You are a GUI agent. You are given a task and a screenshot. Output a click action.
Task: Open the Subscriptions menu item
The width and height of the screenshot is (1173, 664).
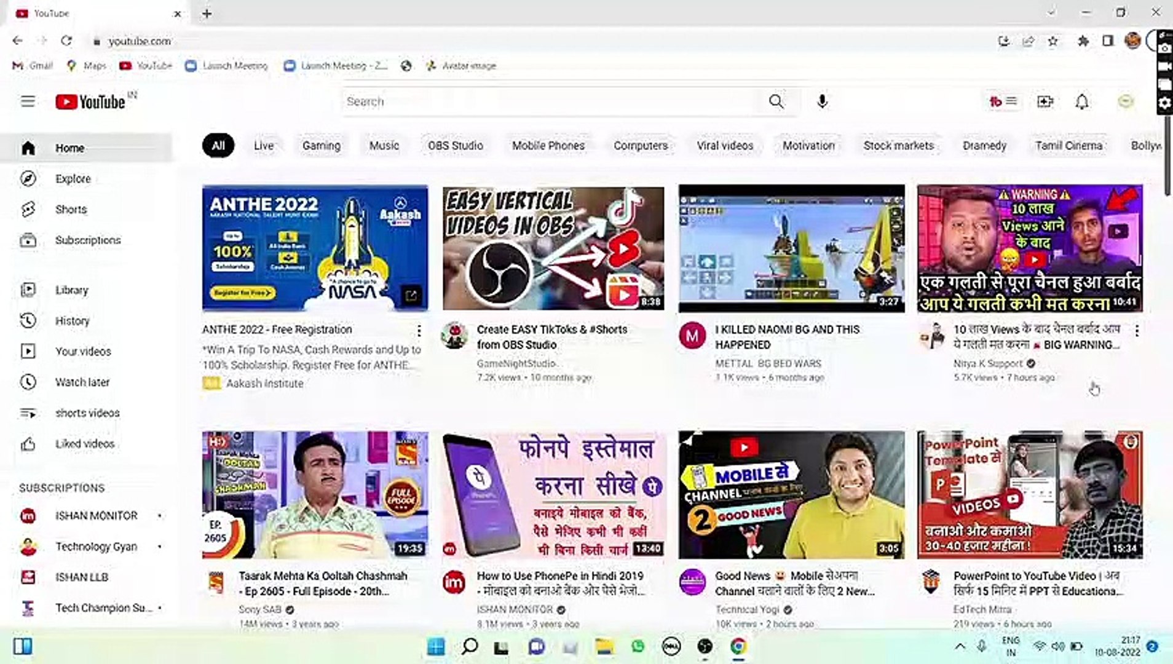(x=88, y=240)
